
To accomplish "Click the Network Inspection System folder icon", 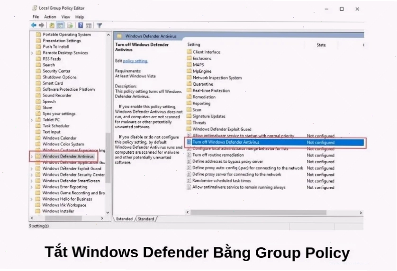I will click(x=189, y=78).
